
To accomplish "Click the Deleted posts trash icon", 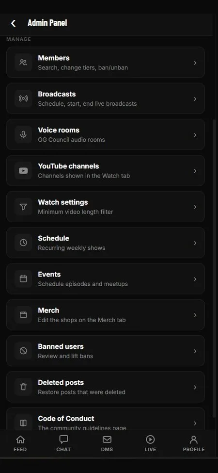I will (23, 387).
